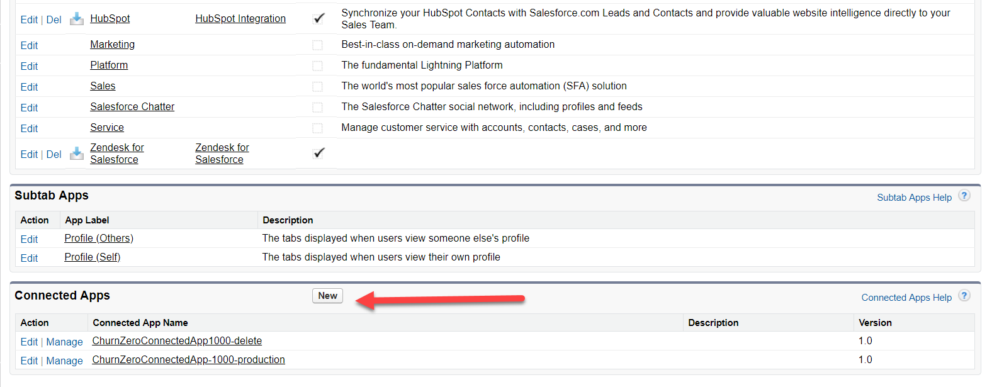Image resolution: width=987 pixels, height=387 pixels.
Task: Open Zendesk for Salesforce link beside the checkmark
Action: pos(222,154)
